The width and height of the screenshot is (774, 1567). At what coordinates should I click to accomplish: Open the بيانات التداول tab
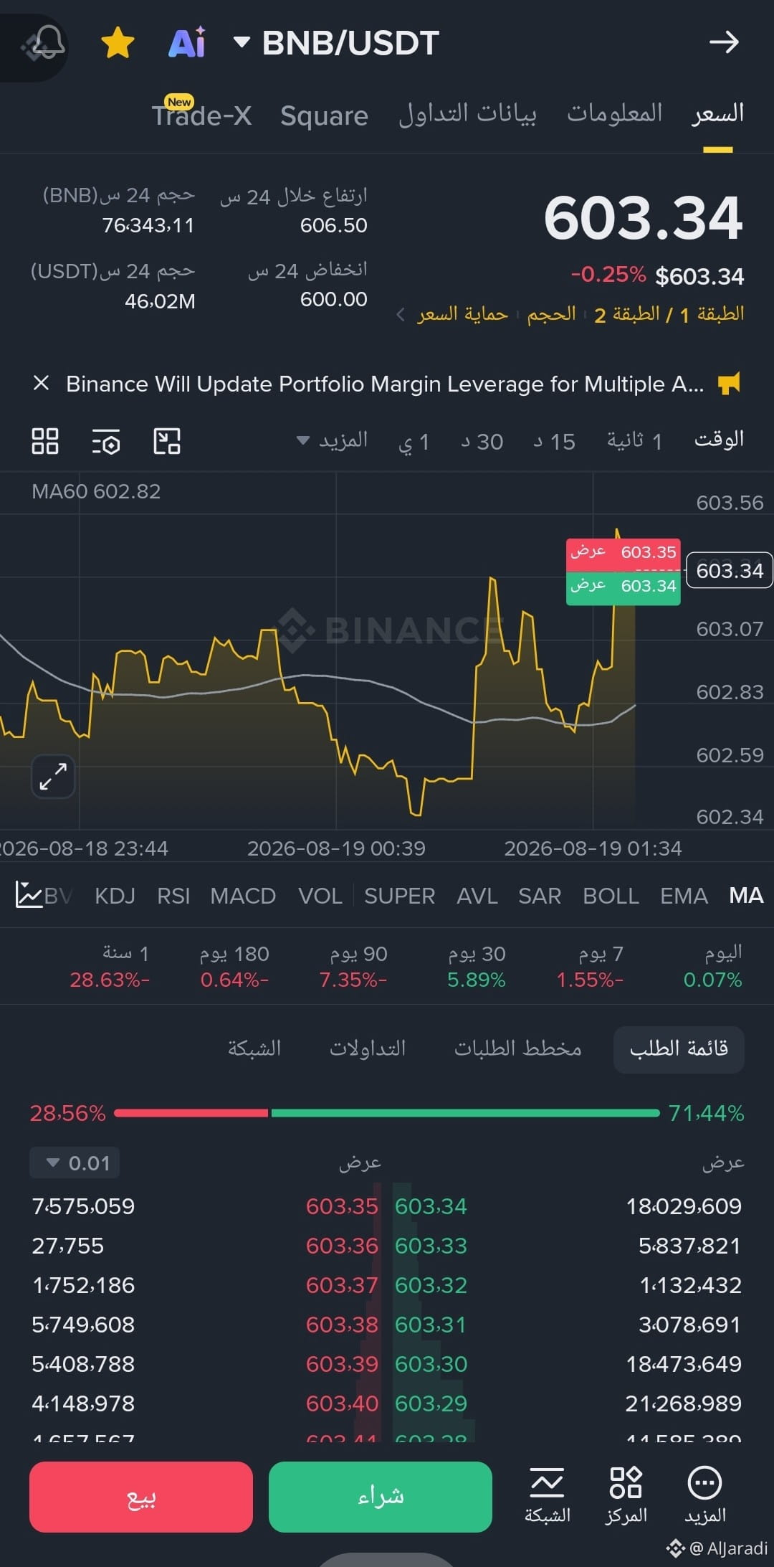tap(467, 114)
